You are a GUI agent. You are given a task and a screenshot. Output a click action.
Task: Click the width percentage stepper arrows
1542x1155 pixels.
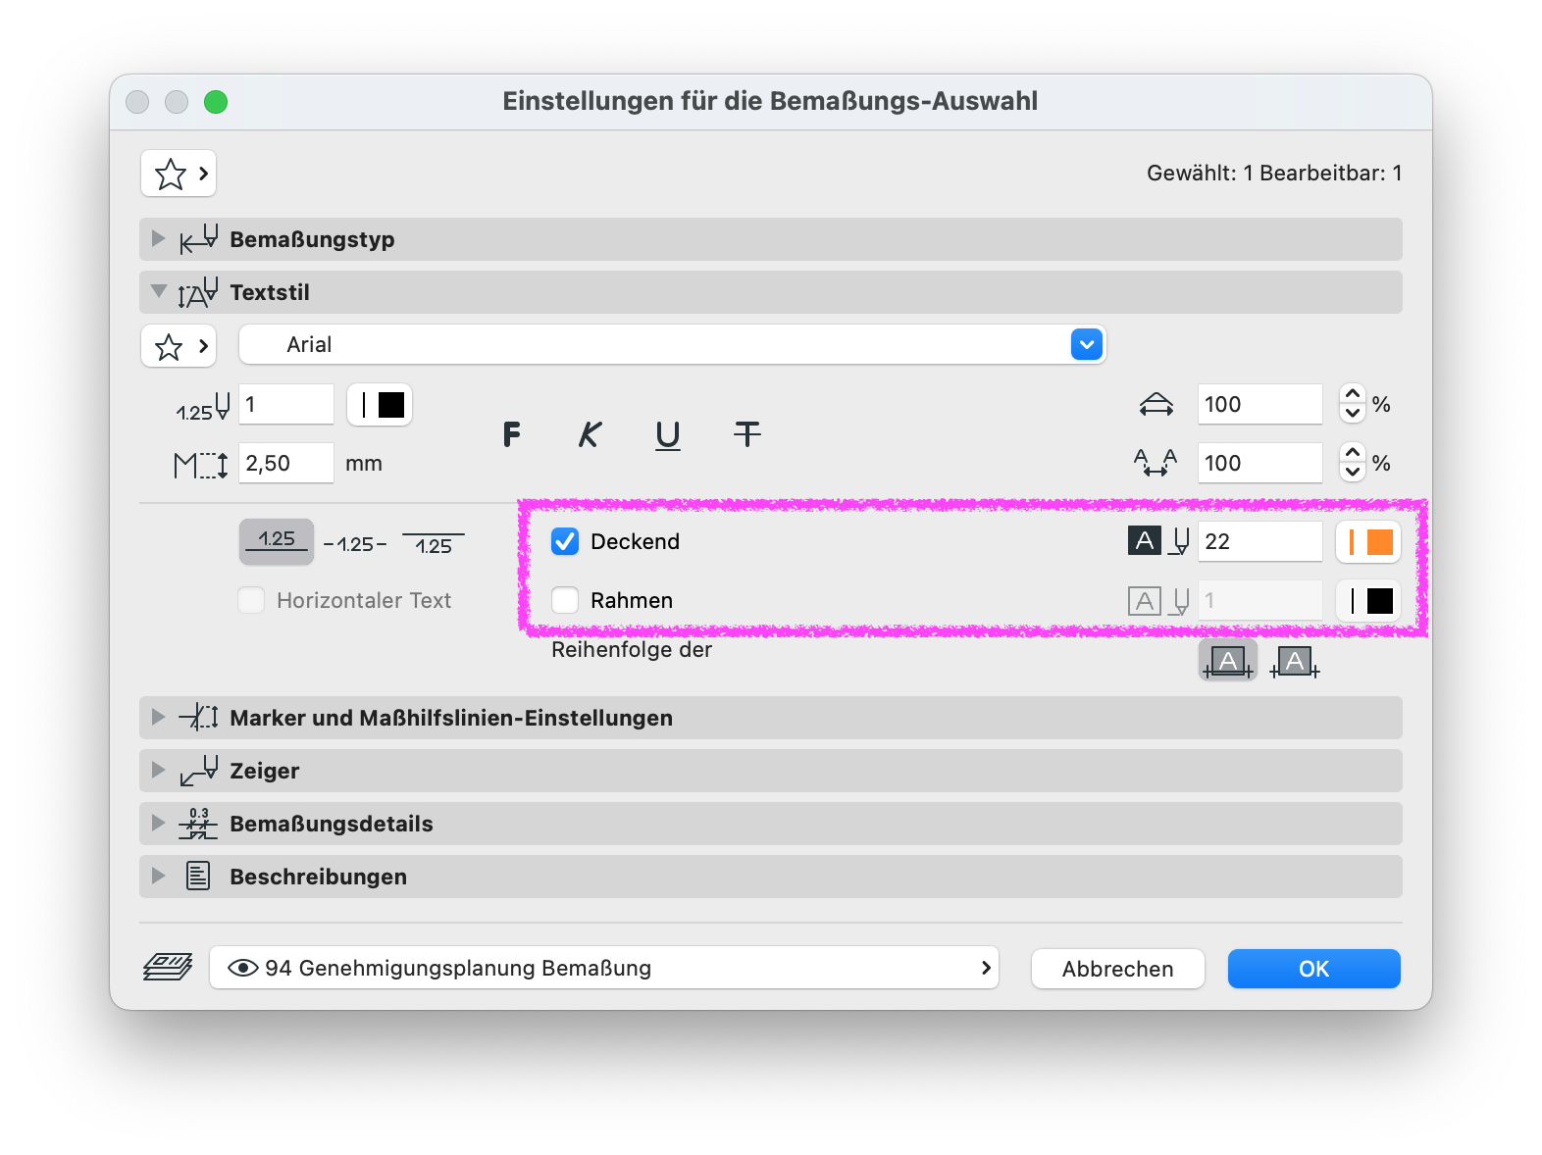tap(1353, 404)
